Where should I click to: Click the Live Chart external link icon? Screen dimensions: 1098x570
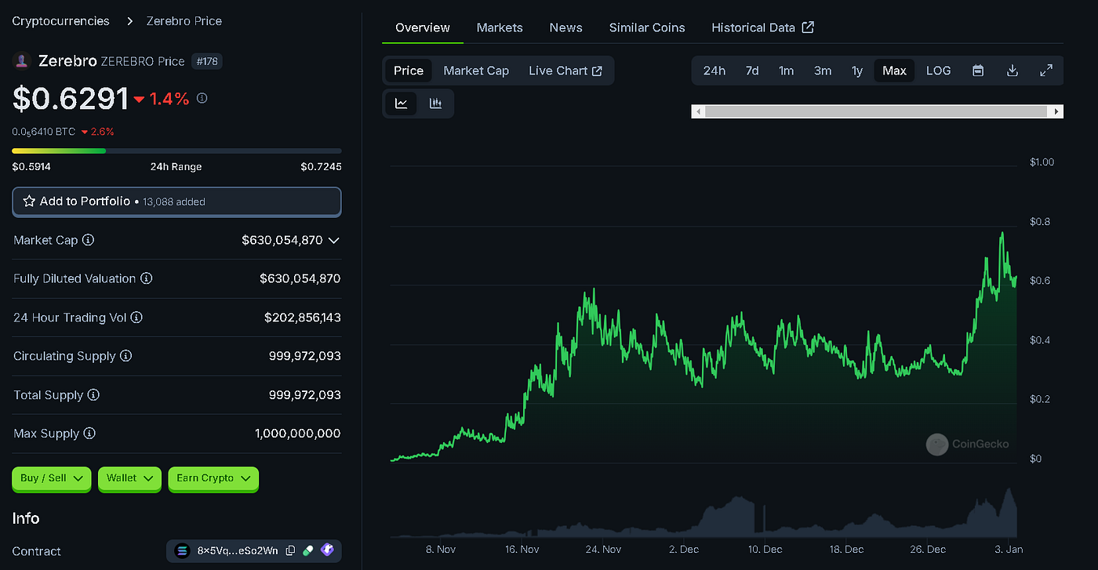(597, 71)
